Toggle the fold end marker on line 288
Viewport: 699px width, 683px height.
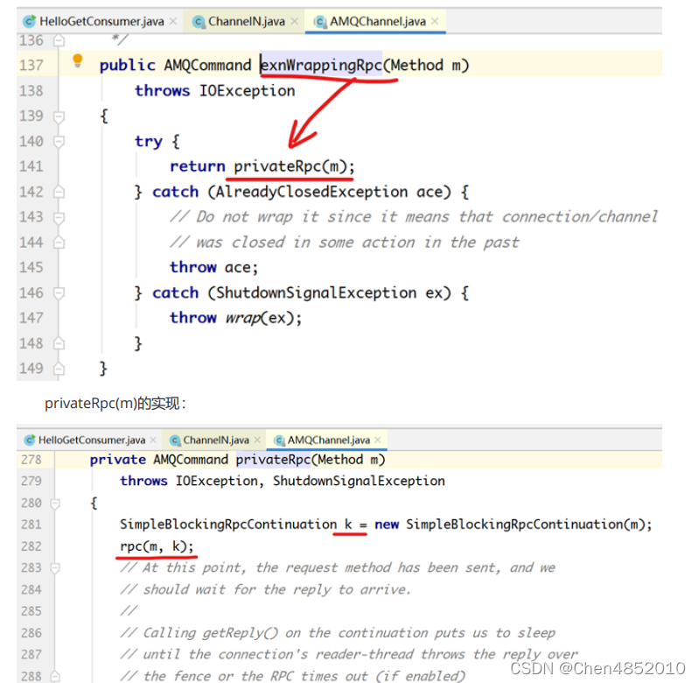click(x=55, y=676)
